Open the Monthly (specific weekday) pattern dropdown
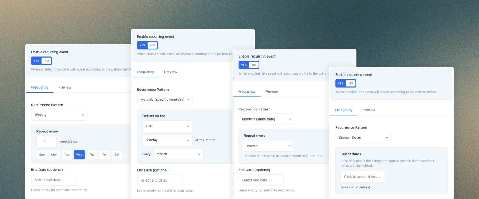This screenshot has width=479, height=199. [165, 99]
